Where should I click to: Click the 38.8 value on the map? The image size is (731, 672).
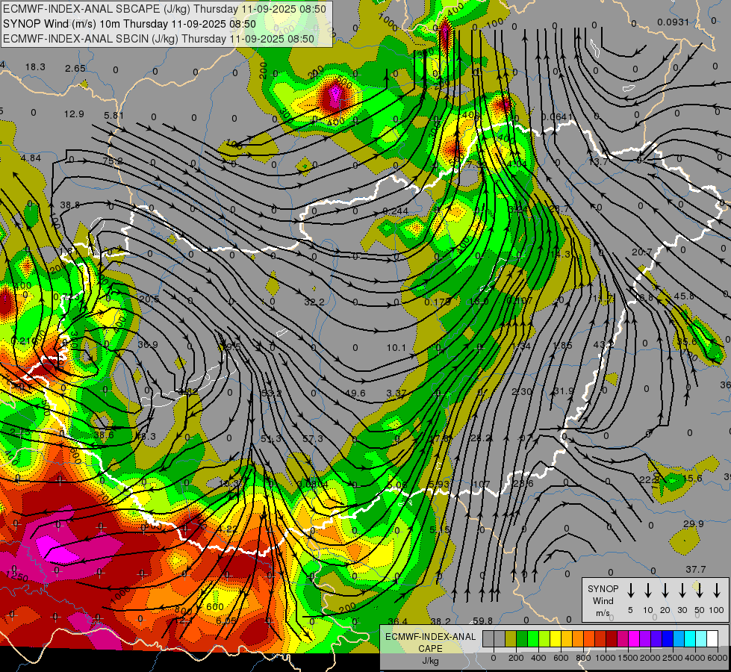click(x=70, y=205)
